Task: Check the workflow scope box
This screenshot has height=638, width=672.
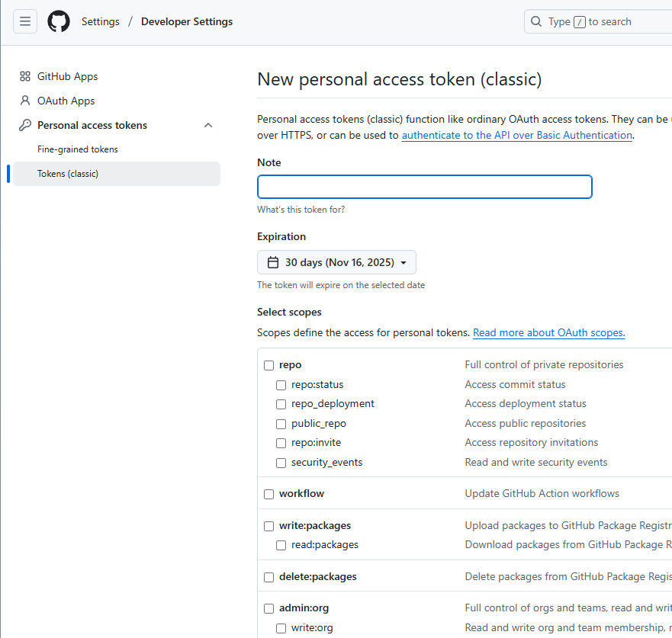Action: (x=268, y=494)
